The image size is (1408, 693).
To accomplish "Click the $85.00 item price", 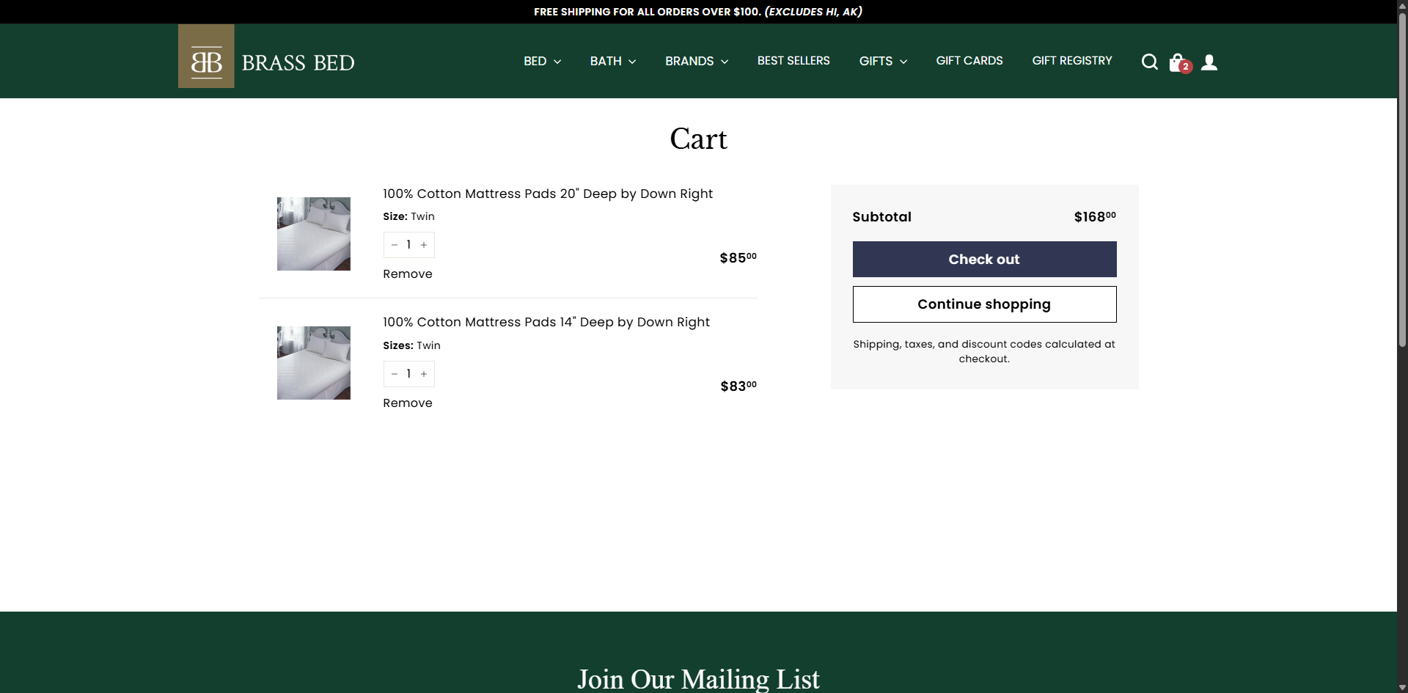I will click(x=738, y=257).
